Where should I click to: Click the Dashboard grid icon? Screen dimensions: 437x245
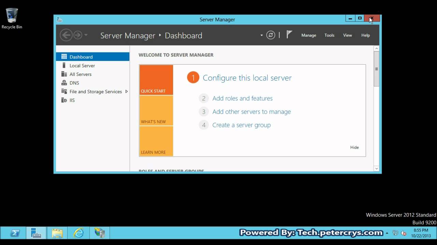click(64, 57)
